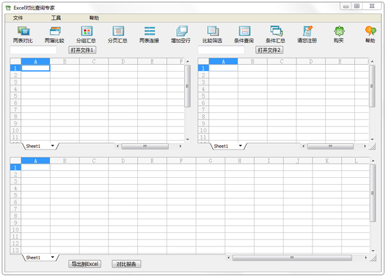Select the 条件汇总 icon
Image resolution: width=385 pixels, height=276 pixels.
tap(275, 35)
